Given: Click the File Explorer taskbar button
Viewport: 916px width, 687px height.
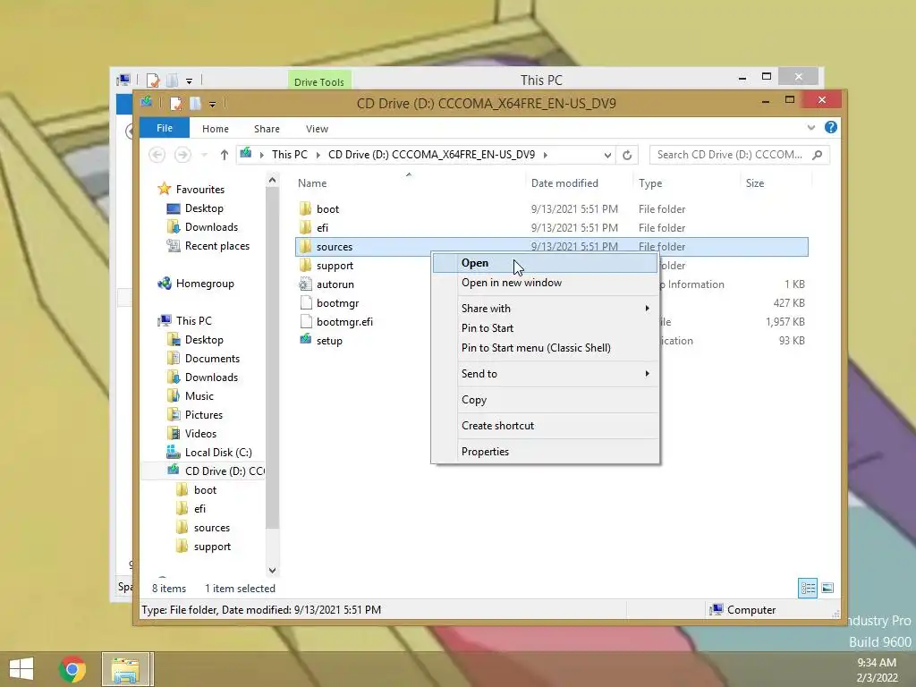Looking at the screenshot, I should tap(127, 669).
